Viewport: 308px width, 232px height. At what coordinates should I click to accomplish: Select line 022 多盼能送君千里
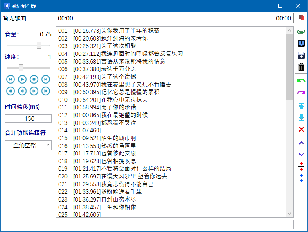coord(171,191)
